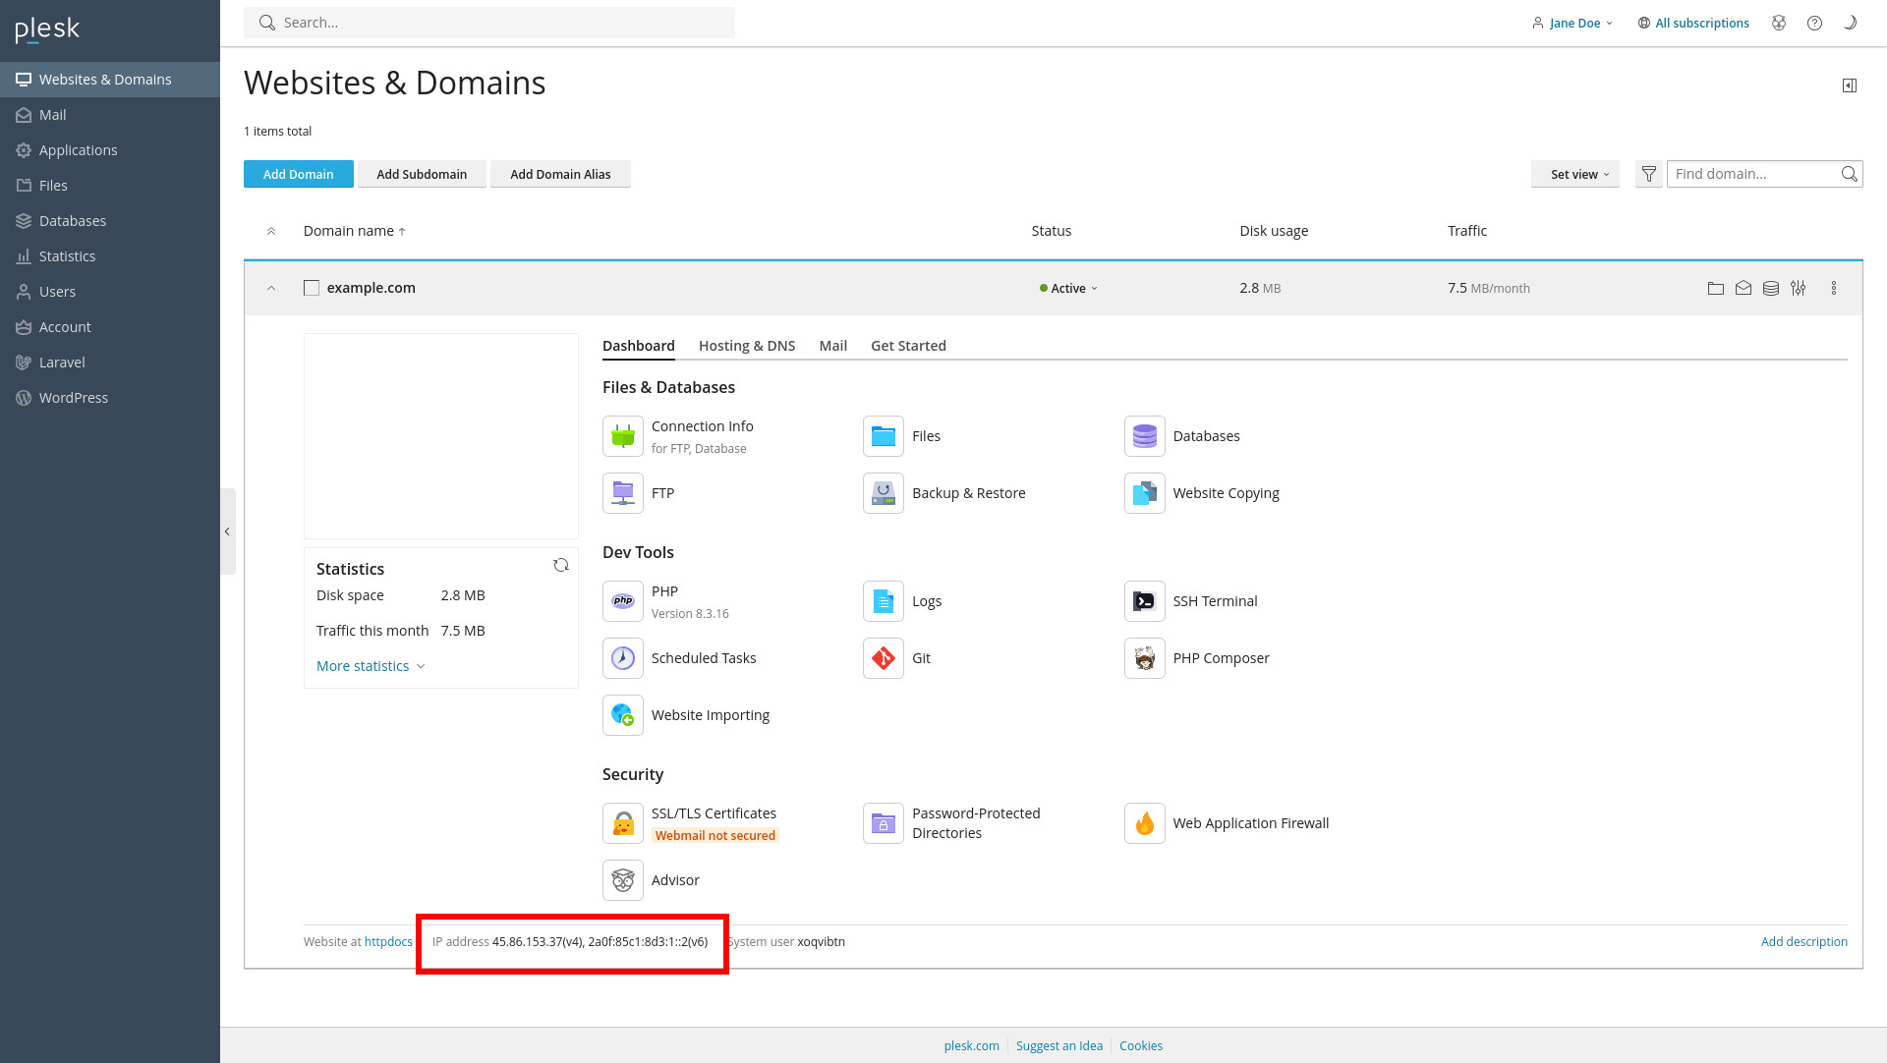
Task: Open the Set view dropdown
Action: 1575,174
